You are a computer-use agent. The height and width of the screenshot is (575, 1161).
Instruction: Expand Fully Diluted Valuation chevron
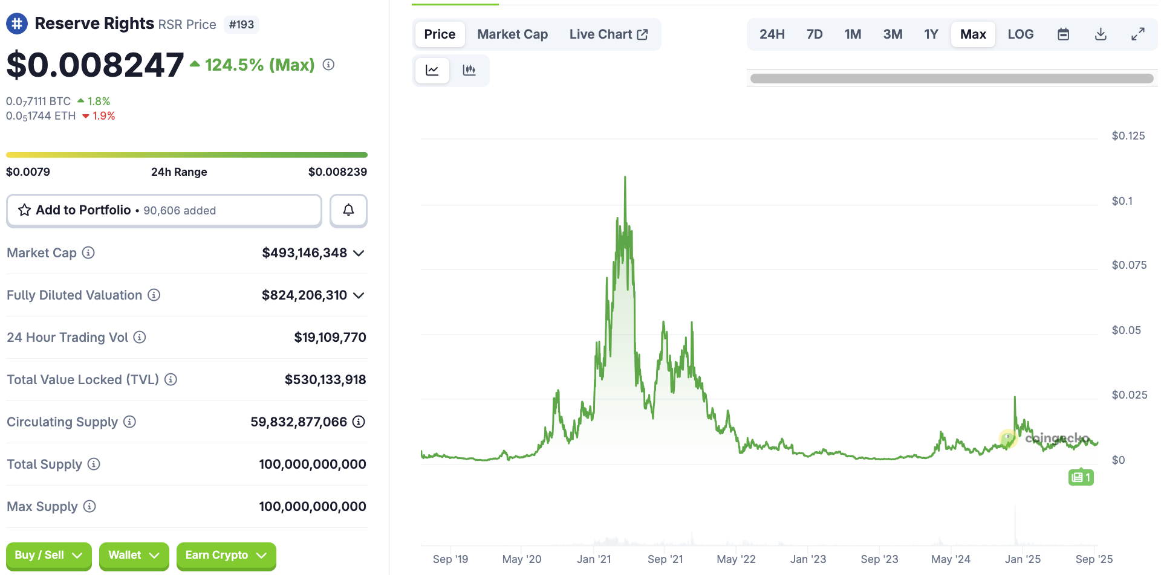(x=359, y=295)
